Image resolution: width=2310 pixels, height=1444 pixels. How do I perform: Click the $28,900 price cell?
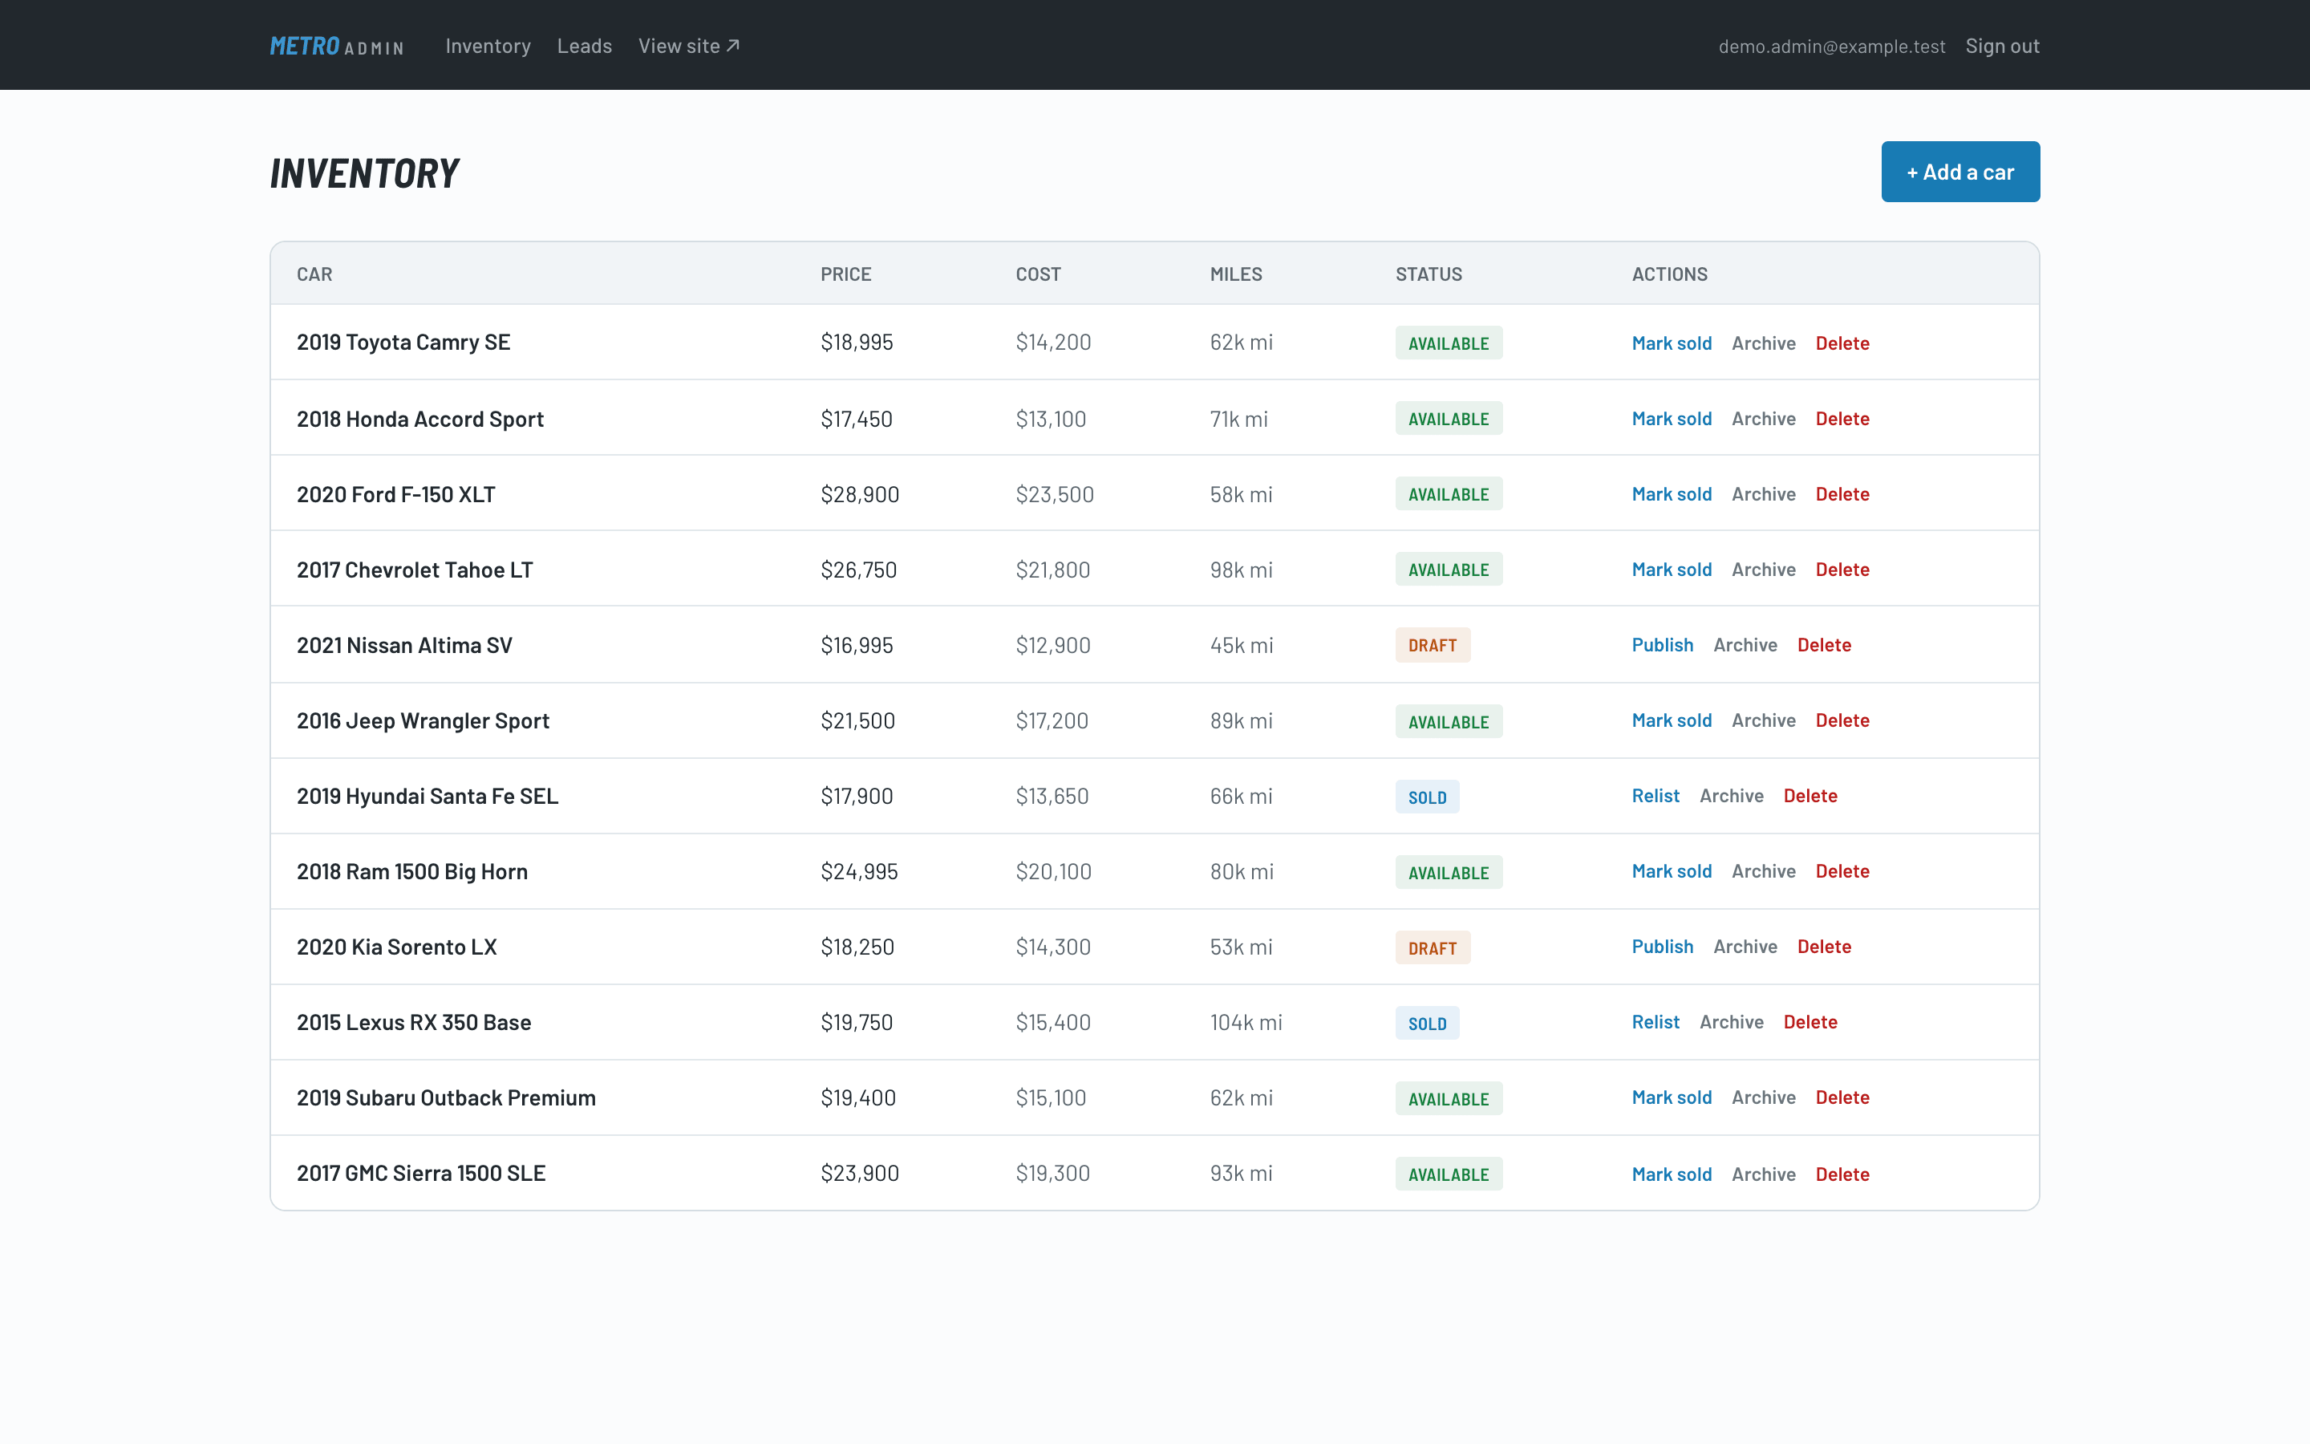859,493
